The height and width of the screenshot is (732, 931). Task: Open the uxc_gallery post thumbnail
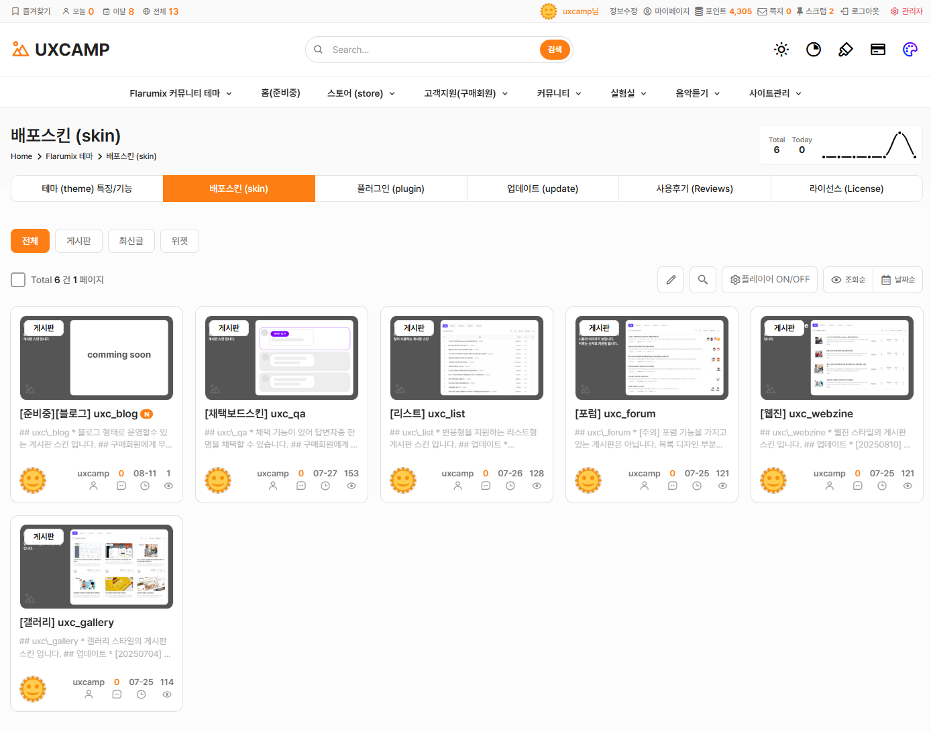coord(97,566)
